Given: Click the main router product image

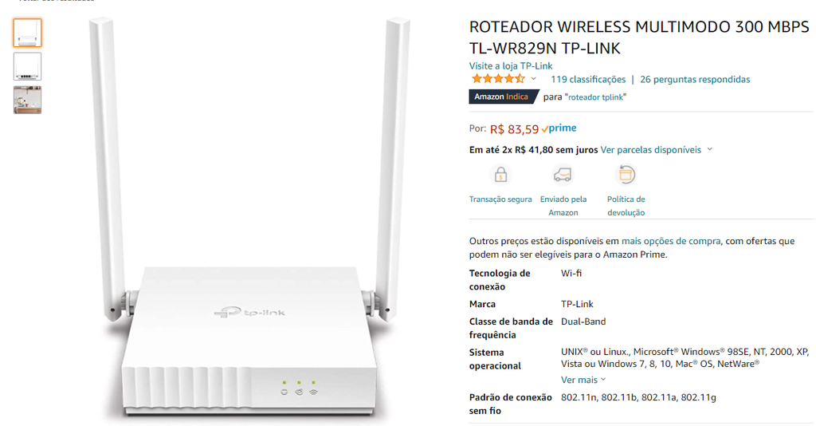Looking at the screenshot, I should (249, 218).
